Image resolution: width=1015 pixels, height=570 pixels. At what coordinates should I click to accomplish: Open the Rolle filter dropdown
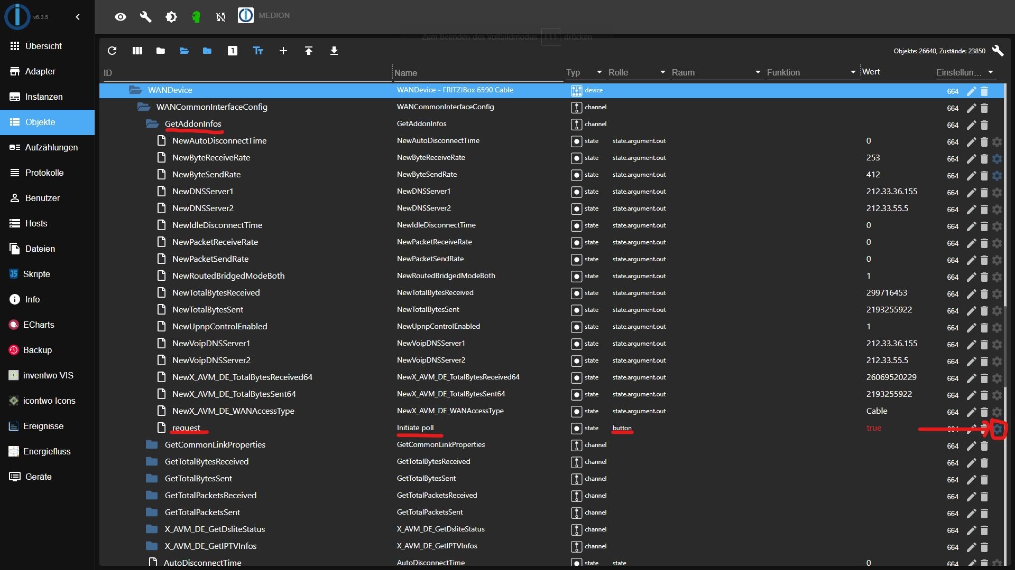638,72
